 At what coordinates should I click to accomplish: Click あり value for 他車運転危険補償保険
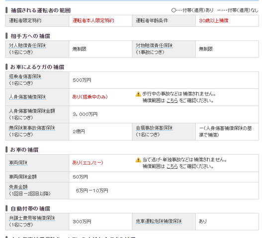[203, 222]
